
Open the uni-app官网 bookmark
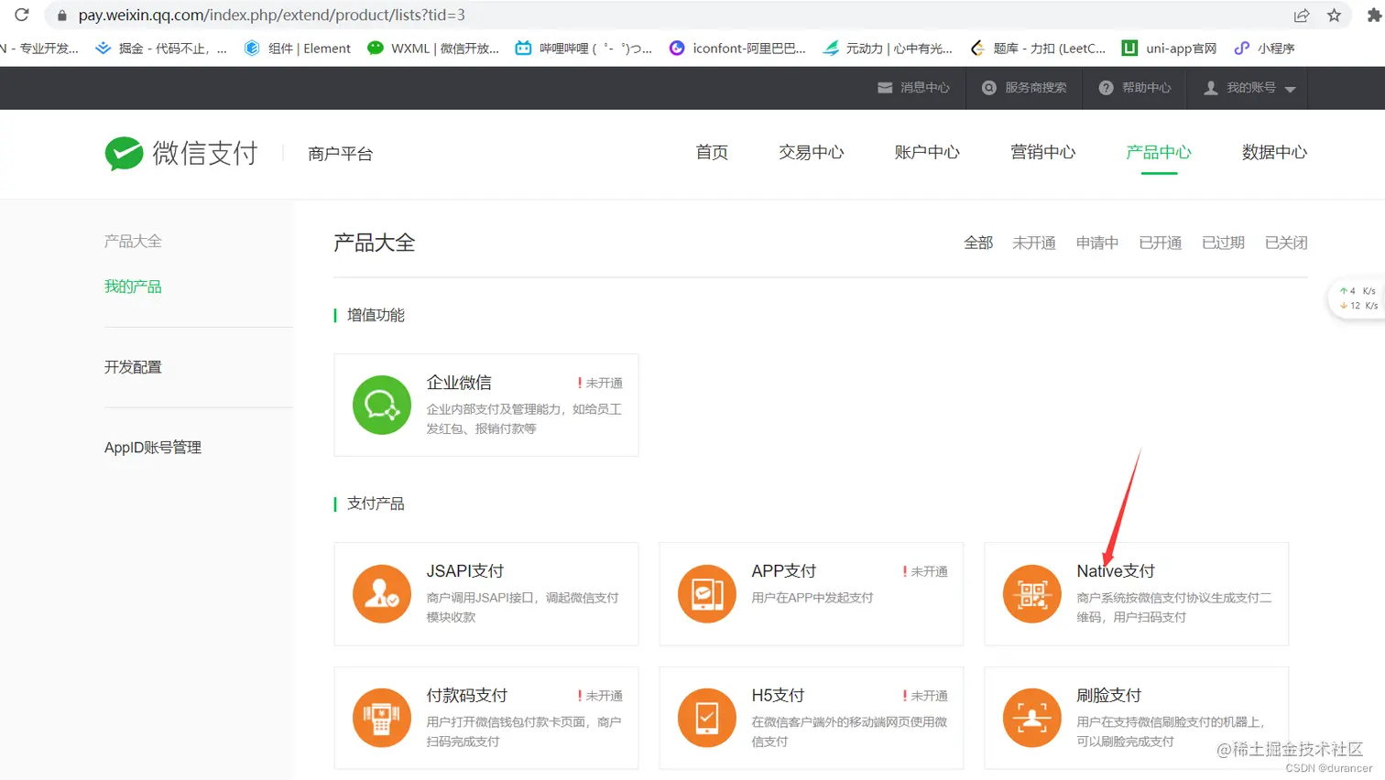click(x=1170, y=49)
